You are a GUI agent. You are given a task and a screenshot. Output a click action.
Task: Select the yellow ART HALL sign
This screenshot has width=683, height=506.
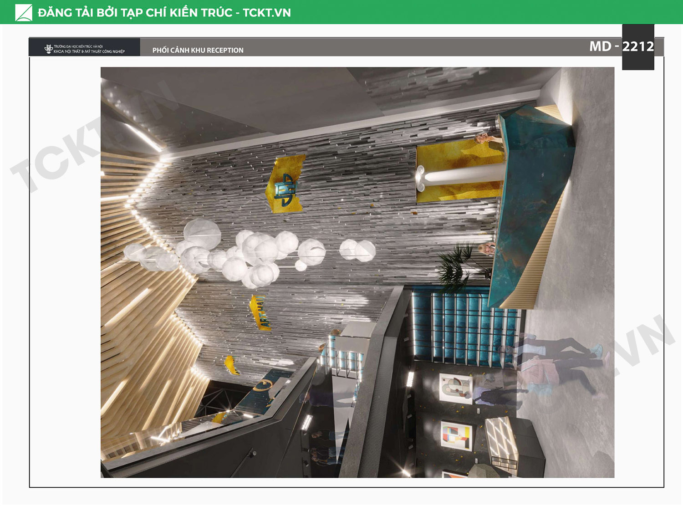pos(260,312)
